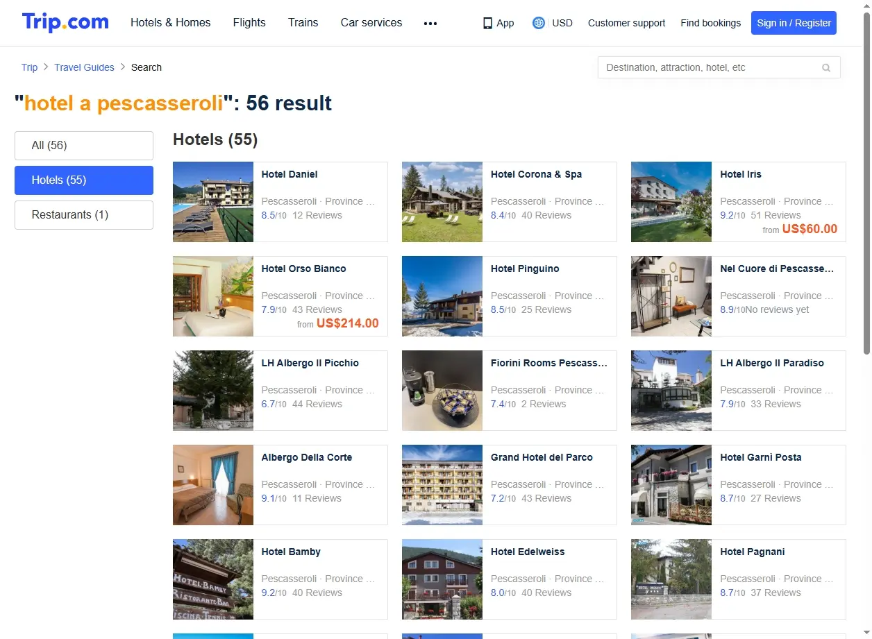
Task: Click Hotel Edelweiss title
Action: [528, 552]
